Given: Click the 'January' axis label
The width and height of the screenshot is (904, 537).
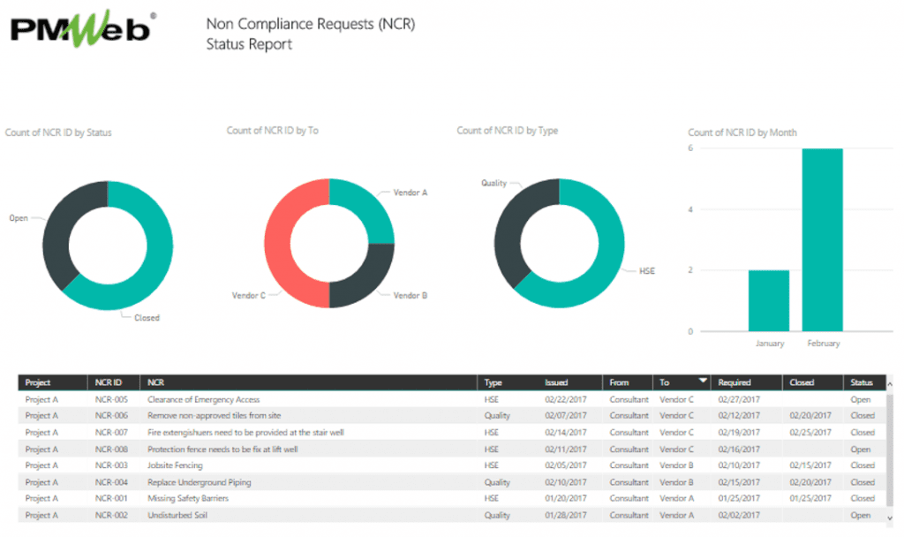Looking at the screenshot, I should tap(770, 344).
